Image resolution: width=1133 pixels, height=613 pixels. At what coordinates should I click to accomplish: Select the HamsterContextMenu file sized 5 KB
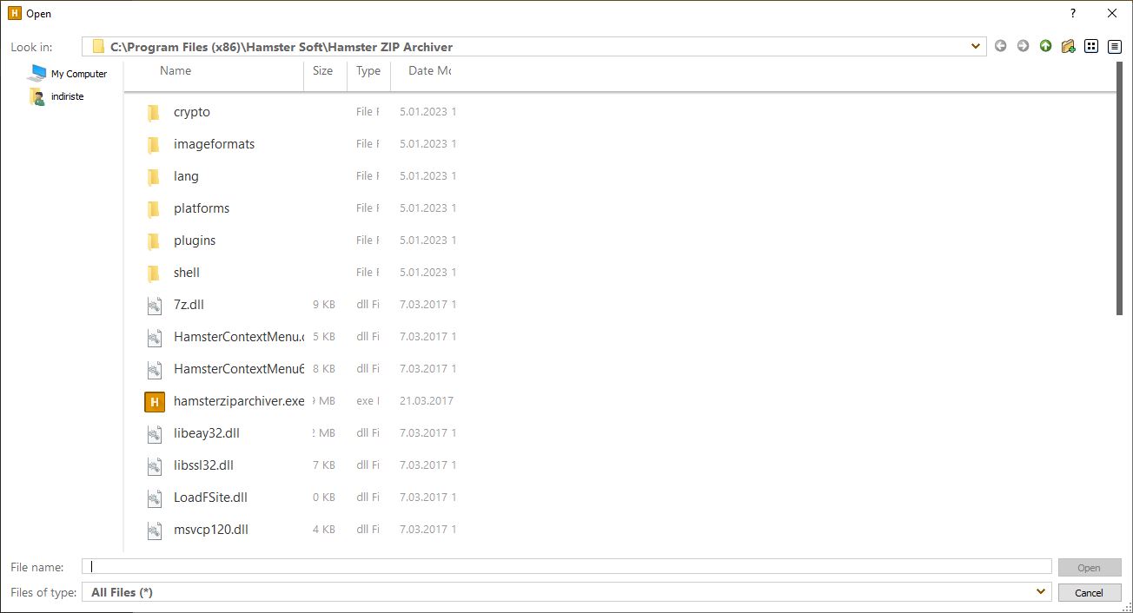click(x=239, y=337)
